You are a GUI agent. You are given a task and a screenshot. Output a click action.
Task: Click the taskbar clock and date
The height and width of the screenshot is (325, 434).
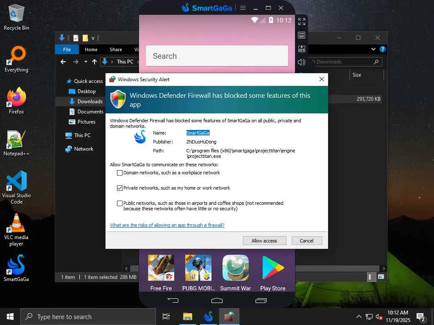(398, 317)
